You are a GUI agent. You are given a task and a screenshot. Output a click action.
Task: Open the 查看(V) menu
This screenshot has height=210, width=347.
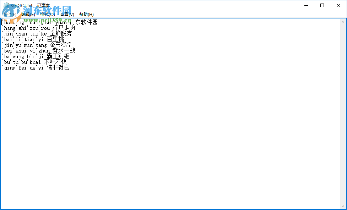pyautogui.click(x=67, y=14)
